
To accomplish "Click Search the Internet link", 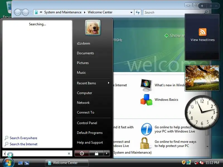I will 23,144.
